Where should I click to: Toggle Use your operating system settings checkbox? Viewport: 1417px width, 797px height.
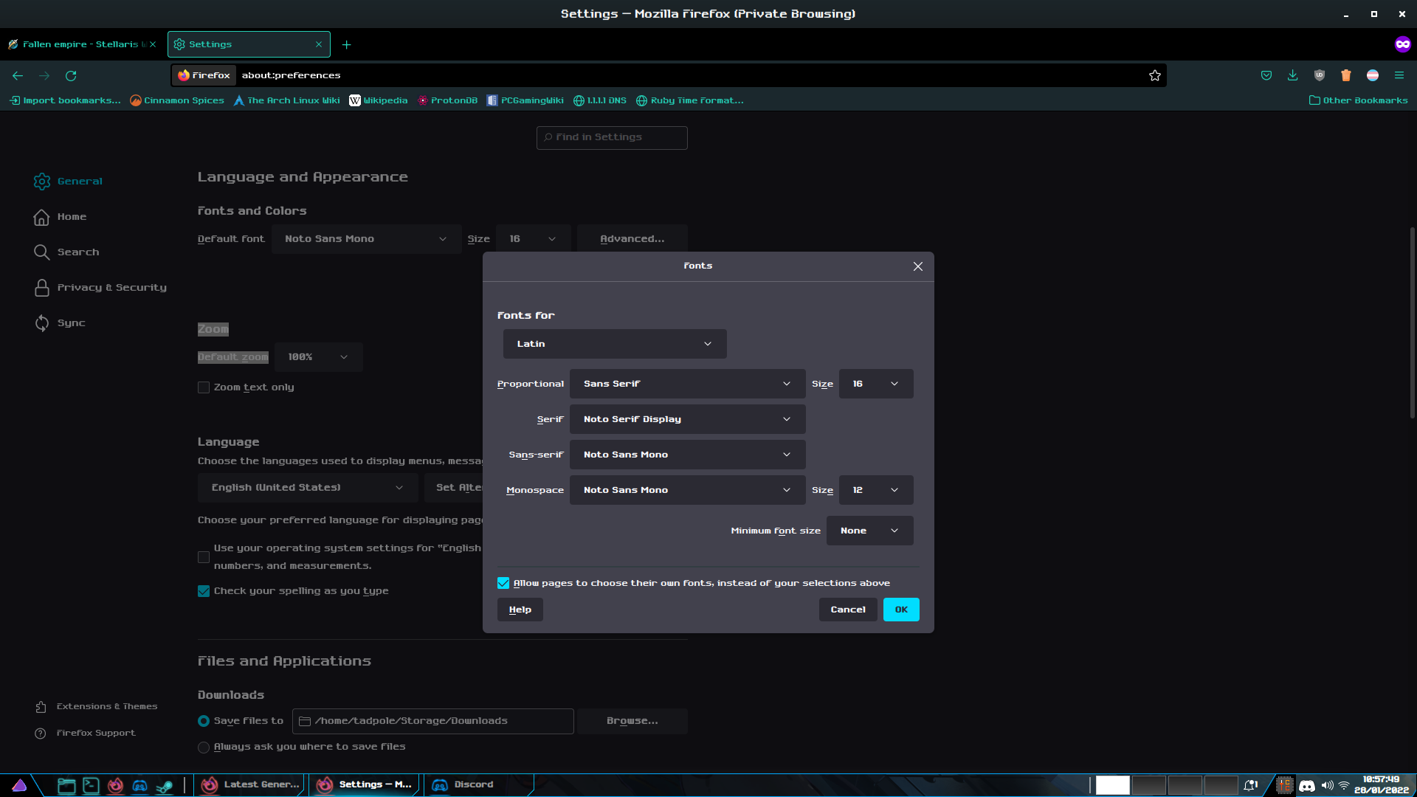click(x=204, y=557)
